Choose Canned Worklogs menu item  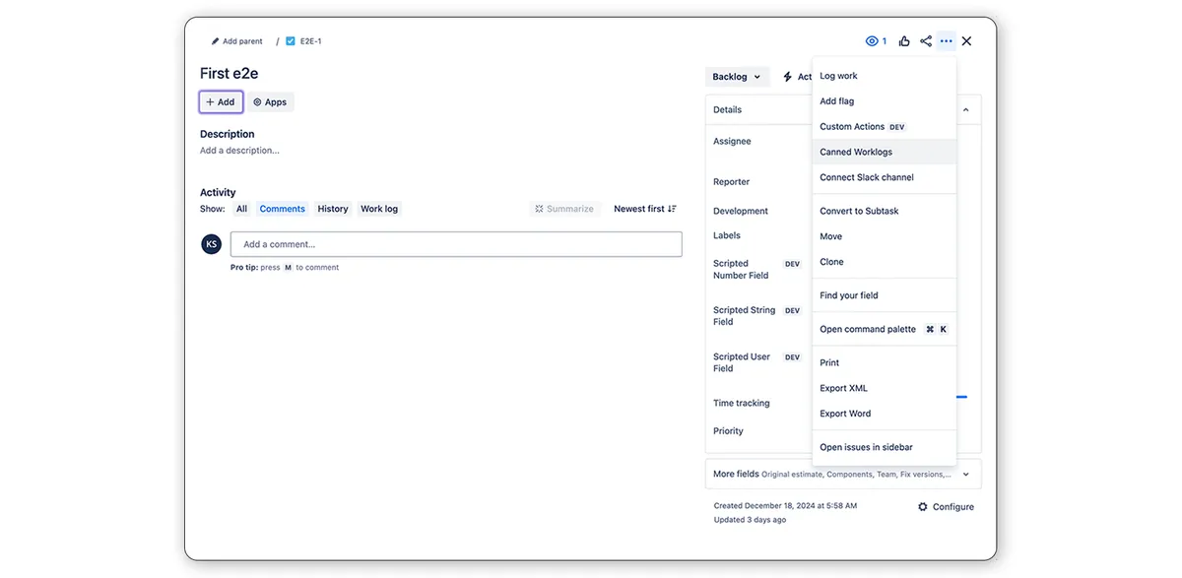coord(885,153)
